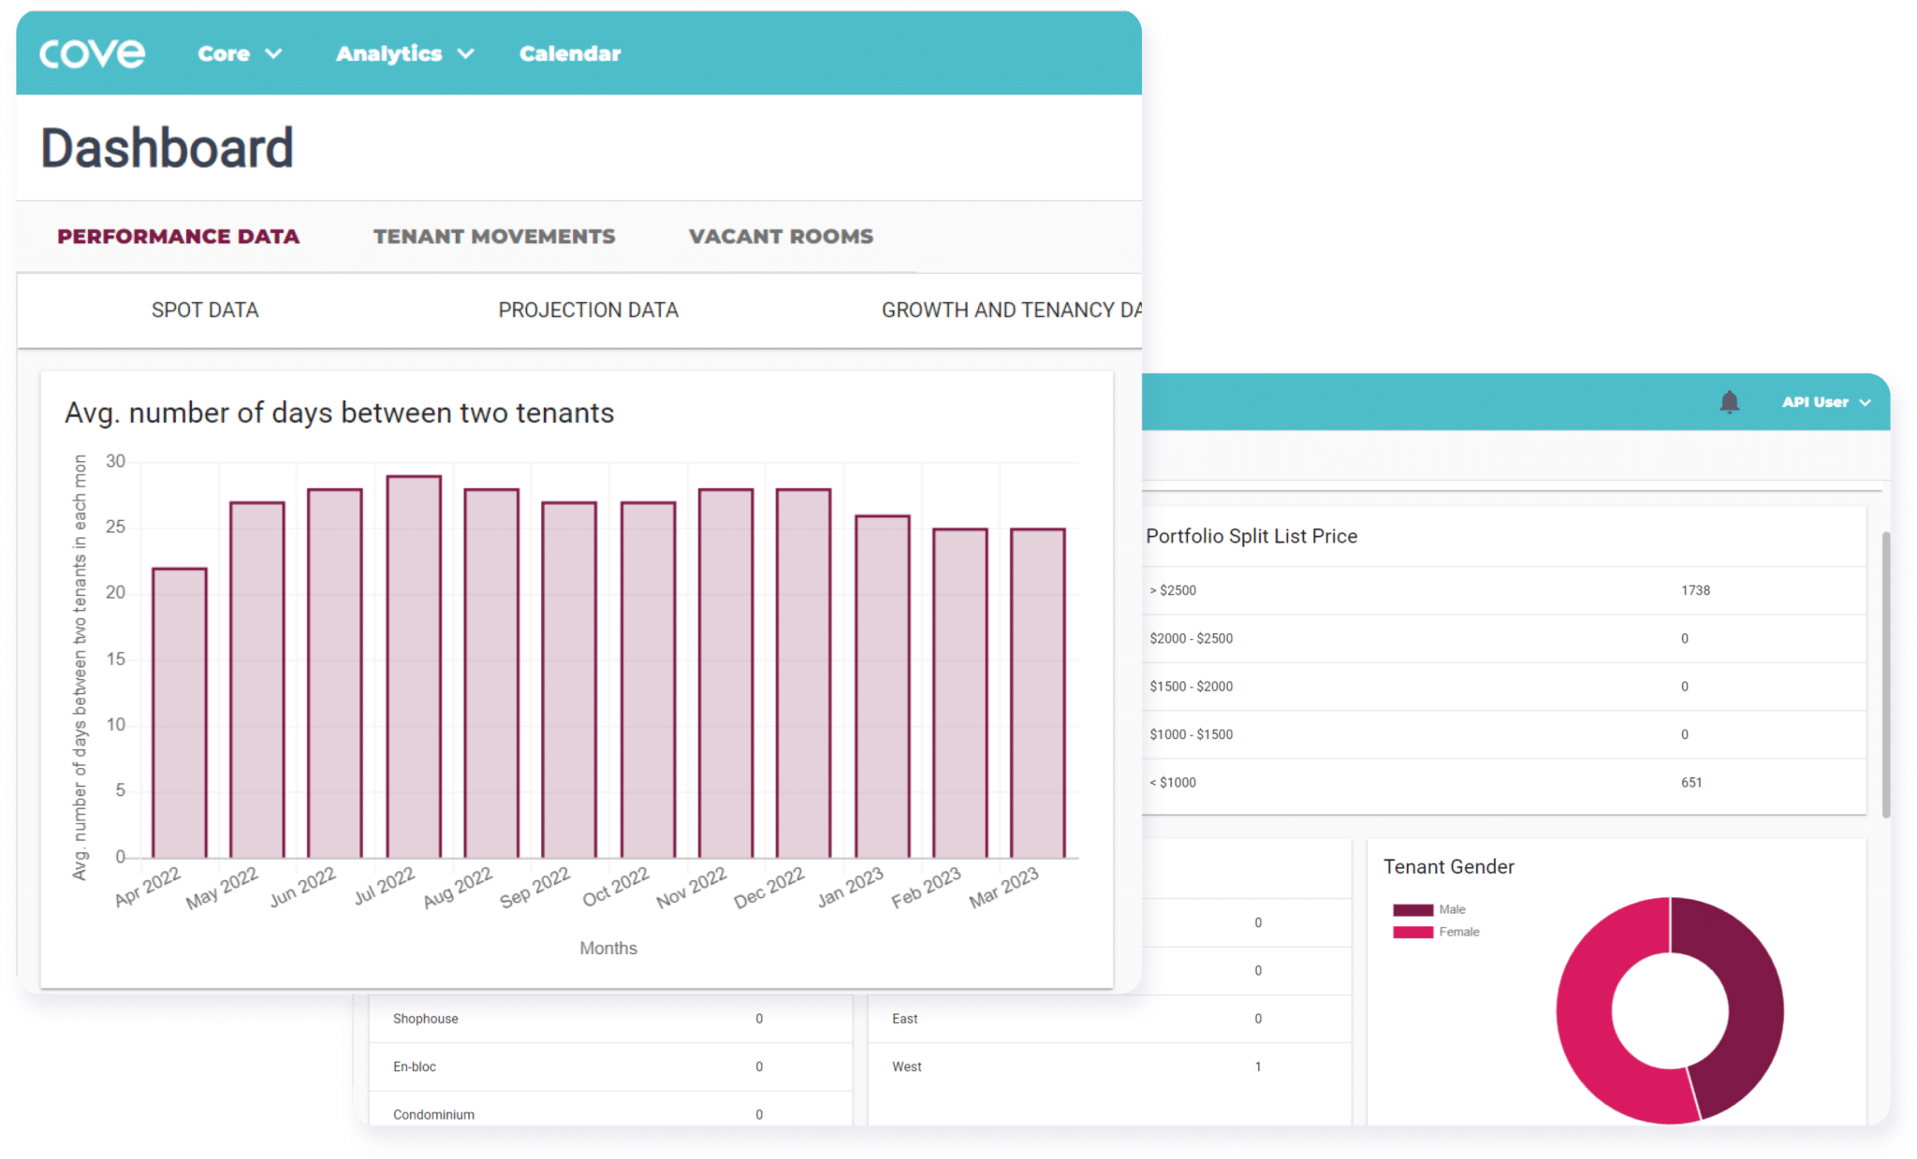Click the Shophouse row
The image size is (1917, 1159).
point(610,1019)
